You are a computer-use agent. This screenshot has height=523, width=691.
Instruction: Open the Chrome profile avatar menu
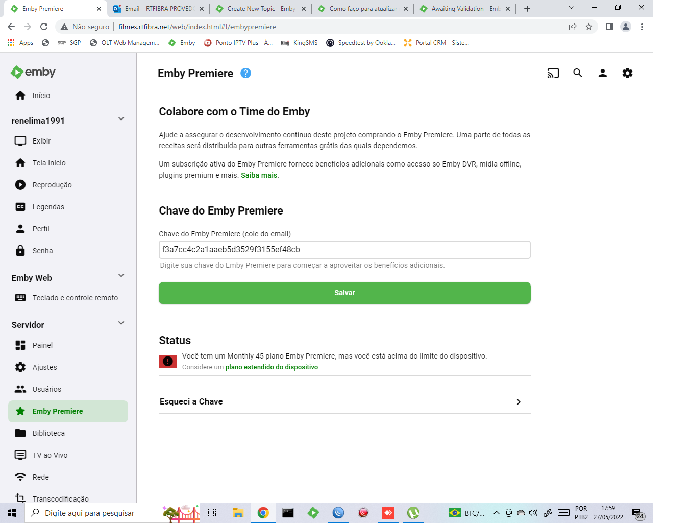point(626,27)
